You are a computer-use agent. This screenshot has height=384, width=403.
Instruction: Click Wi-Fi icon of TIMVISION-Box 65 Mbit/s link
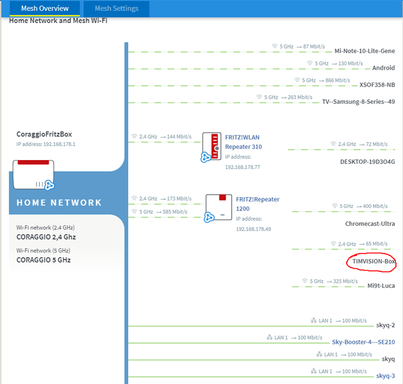(x=333, y=244)
